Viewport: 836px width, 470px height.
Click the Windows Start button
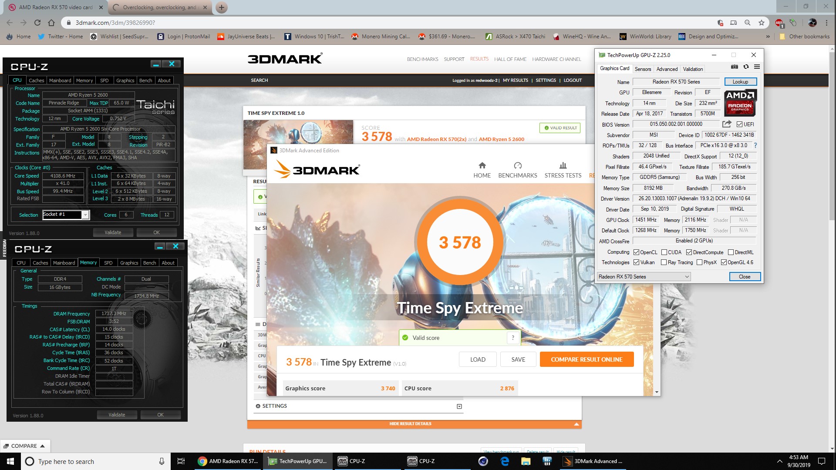10,461
